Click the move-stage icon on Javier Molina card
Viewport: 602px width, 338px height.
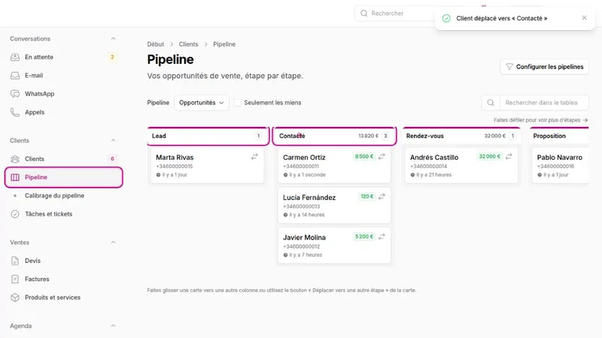(382, 237)
